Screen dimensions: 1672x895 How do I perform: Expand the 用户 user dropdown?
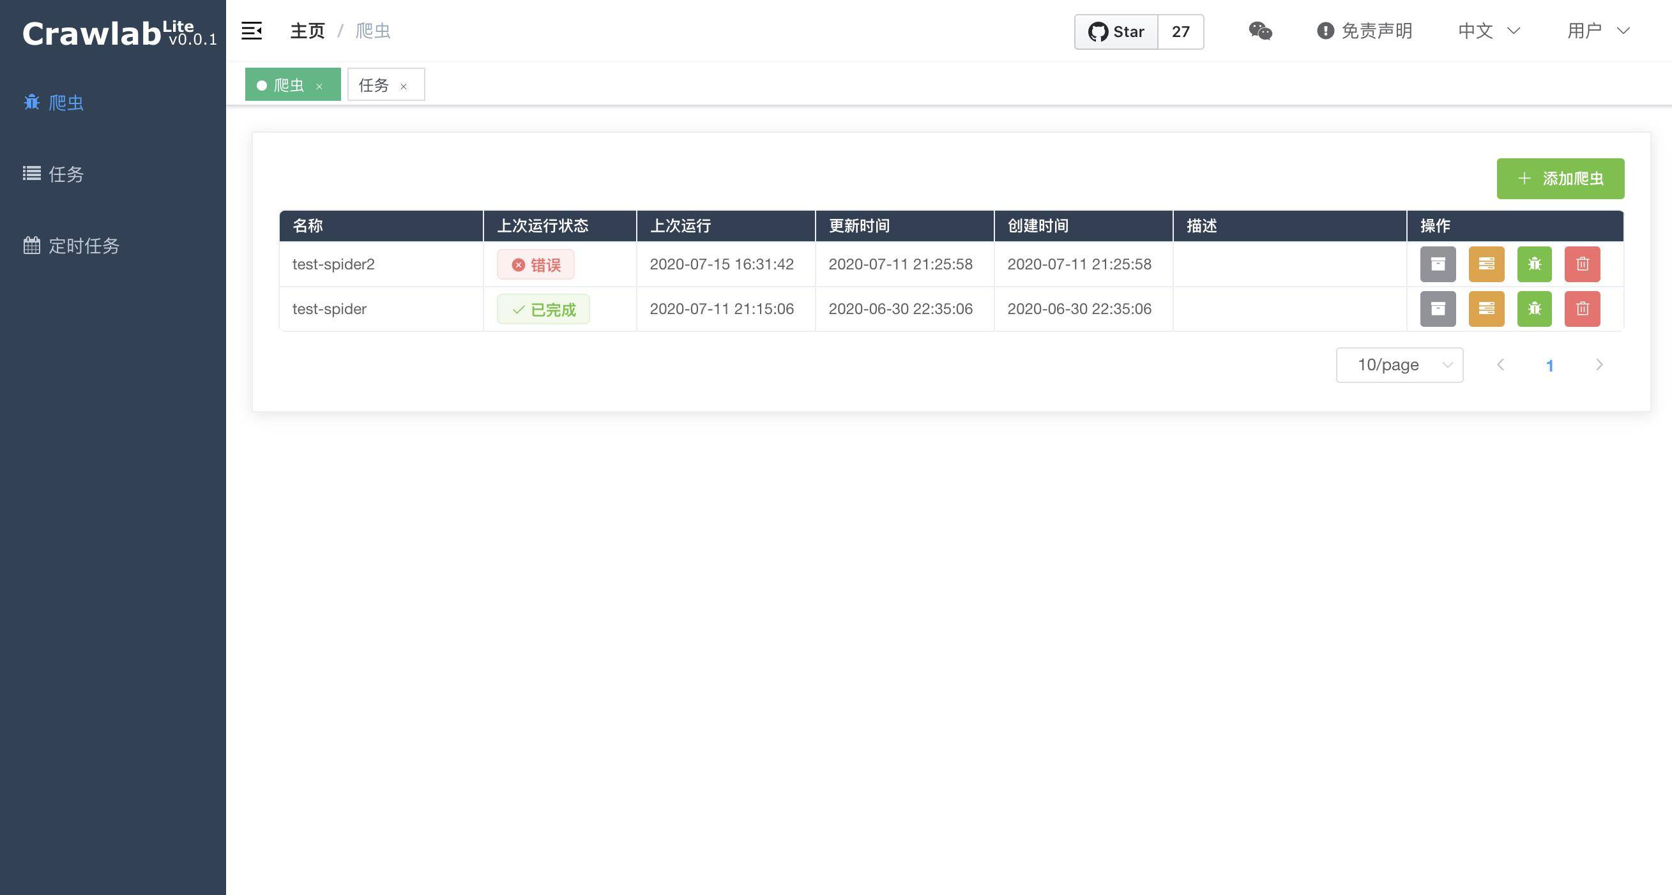(1598, 31)
